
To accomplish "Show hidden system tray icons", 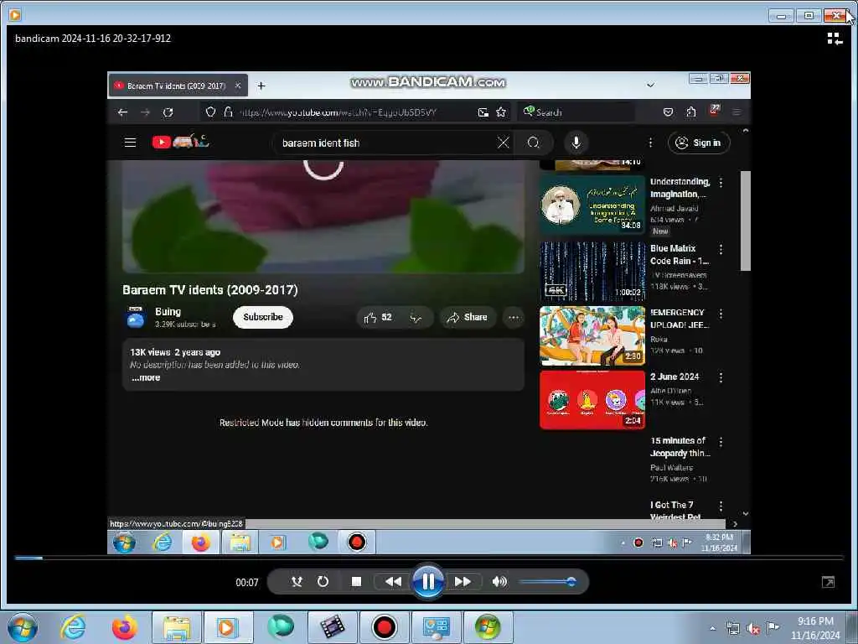I will [712, 629].
